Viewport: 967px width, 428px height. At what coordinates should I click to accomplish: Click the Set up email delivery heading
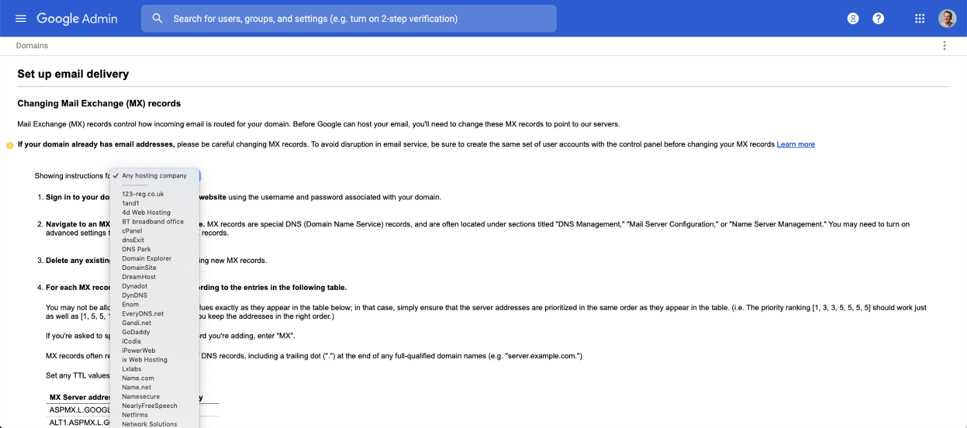pyautogui.click(x=73, y=74)
